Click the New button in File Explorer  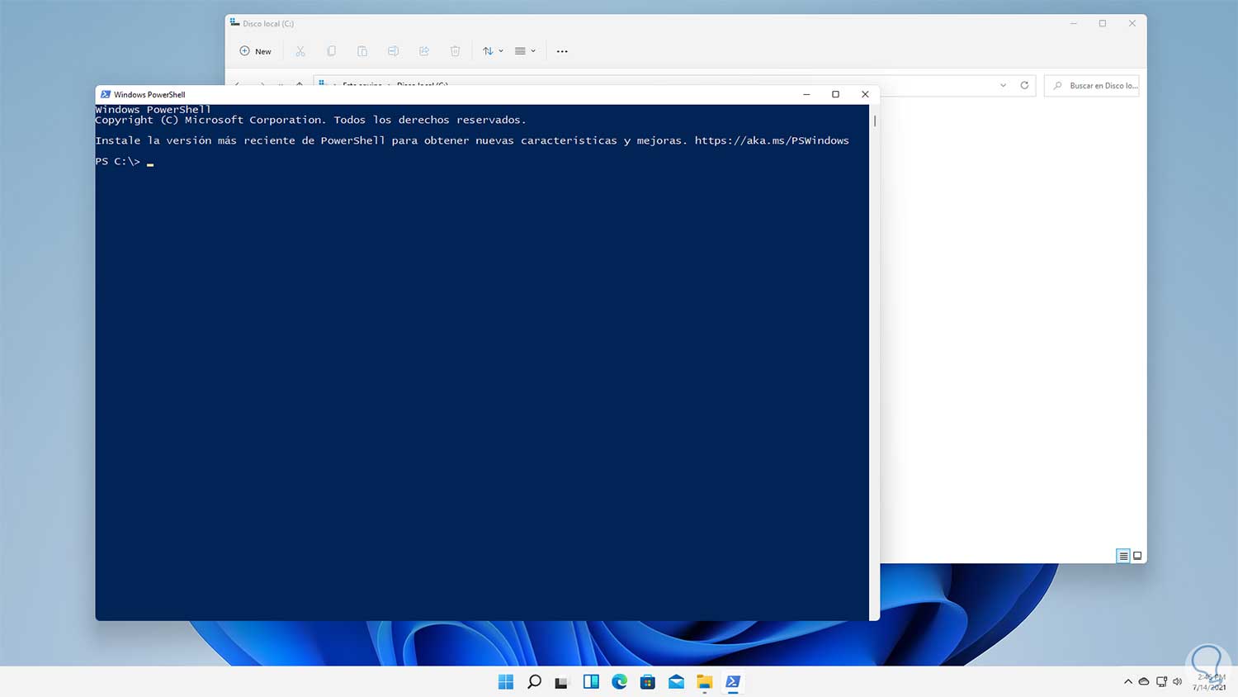(x=255, y=51)
